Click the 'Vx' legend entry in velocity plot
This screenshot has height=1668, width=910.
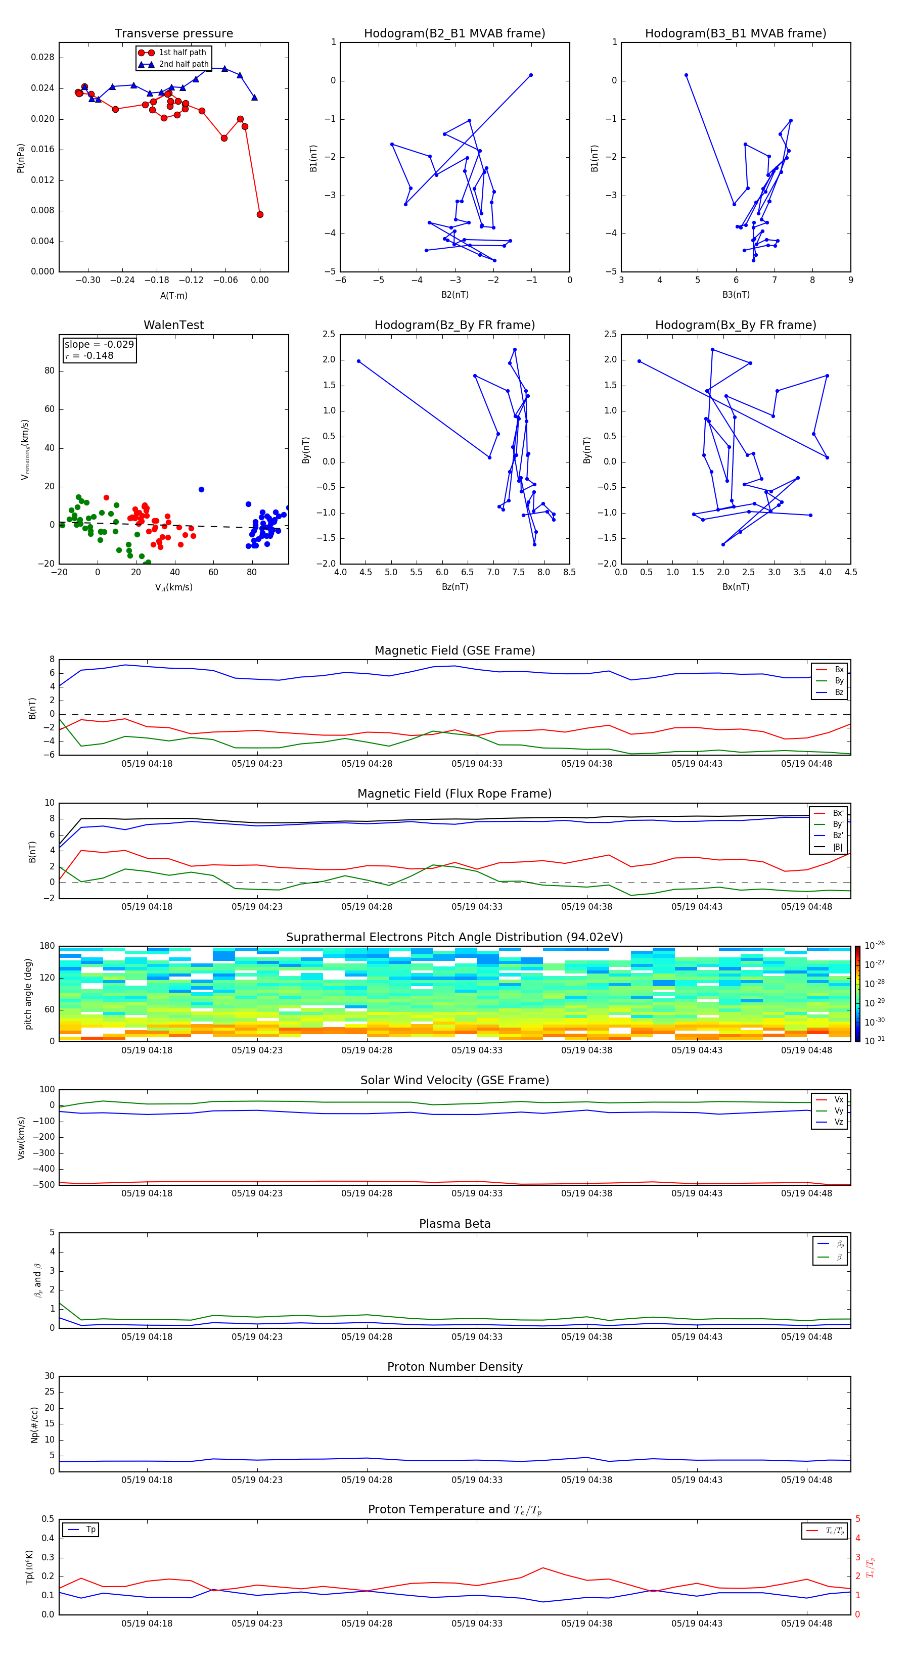[830, 1100]
